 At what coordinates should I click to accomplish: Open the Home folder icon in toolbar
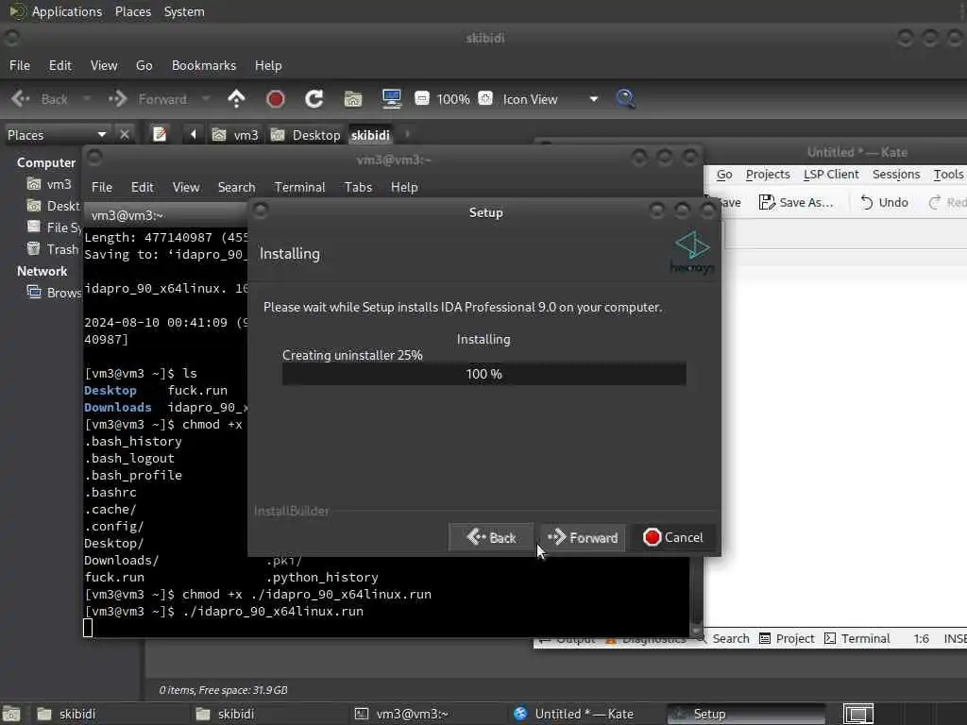tap(353, 98)
